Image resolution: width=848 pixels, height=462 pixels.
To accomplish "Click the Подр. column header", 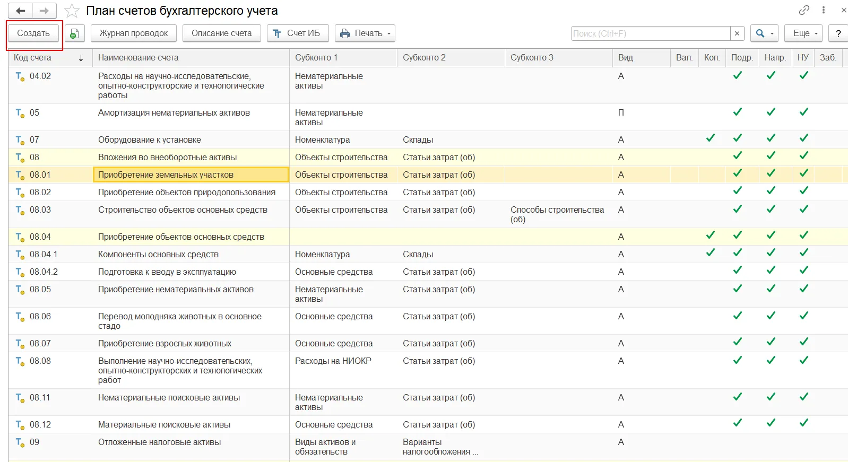I will (742, 57).
